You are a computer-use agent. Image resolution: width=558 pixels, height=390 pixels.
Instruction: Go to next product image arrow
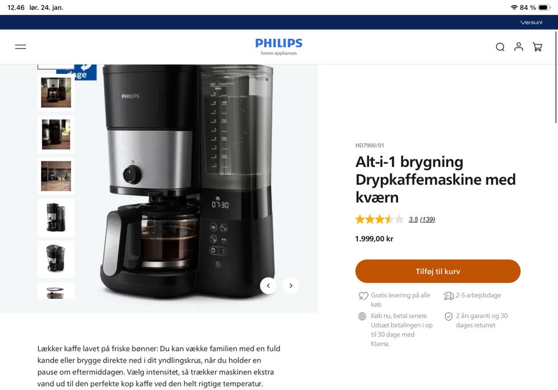(x=291, y=285)
